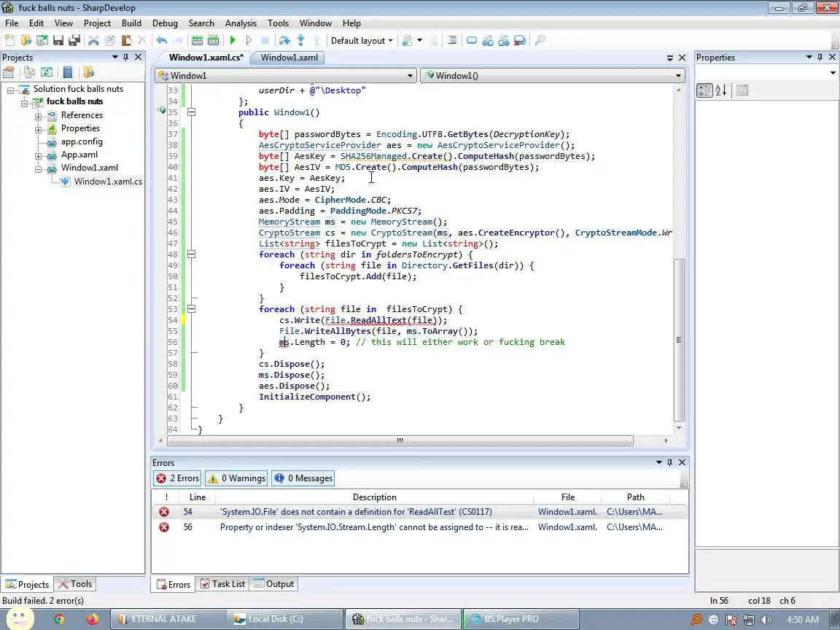840x630 pixels.
Task: Switch to the Window1.xaml editor tab
Action: [289, 58]
